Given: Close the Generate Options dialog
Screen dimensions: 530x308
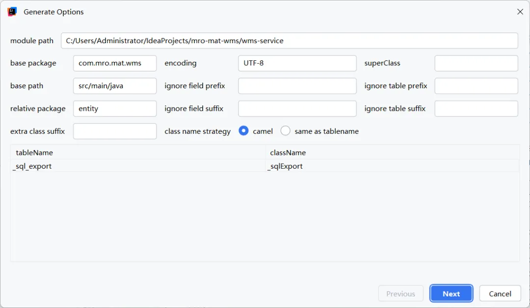Looking at the screenshot, I should (520, 12).
